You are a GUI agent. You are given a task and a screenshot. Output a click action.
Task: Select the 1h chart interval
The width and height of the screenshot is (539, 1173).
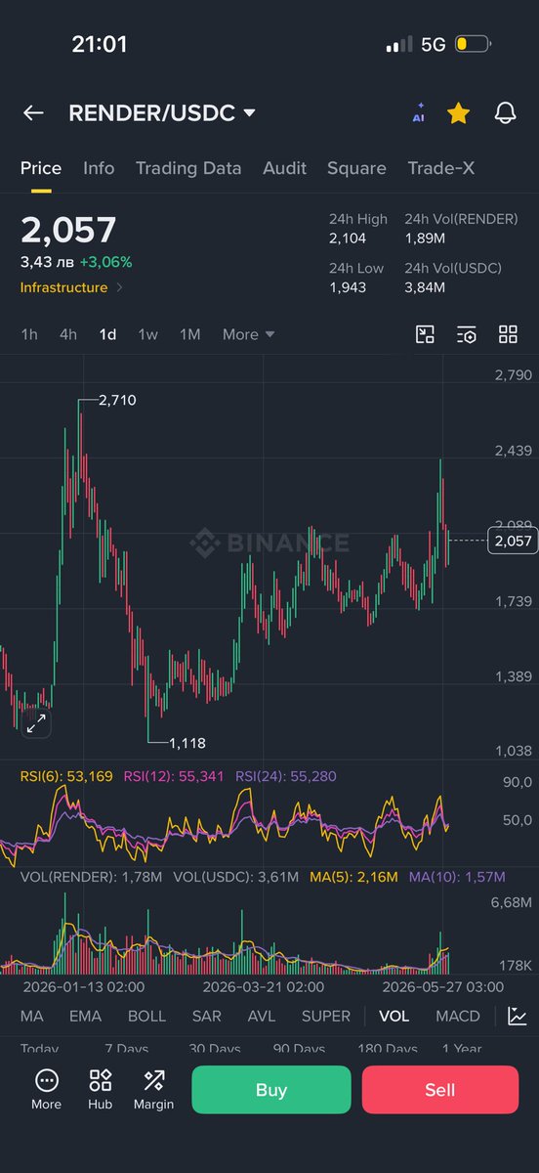point(29,334)
